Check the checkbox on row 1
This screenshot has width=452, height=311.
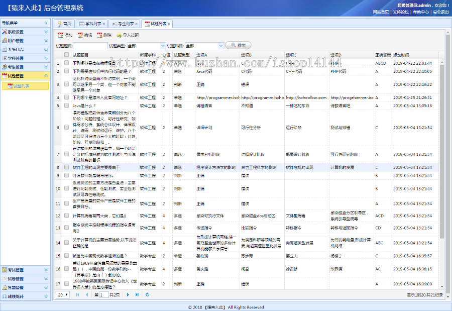(66, 63)
